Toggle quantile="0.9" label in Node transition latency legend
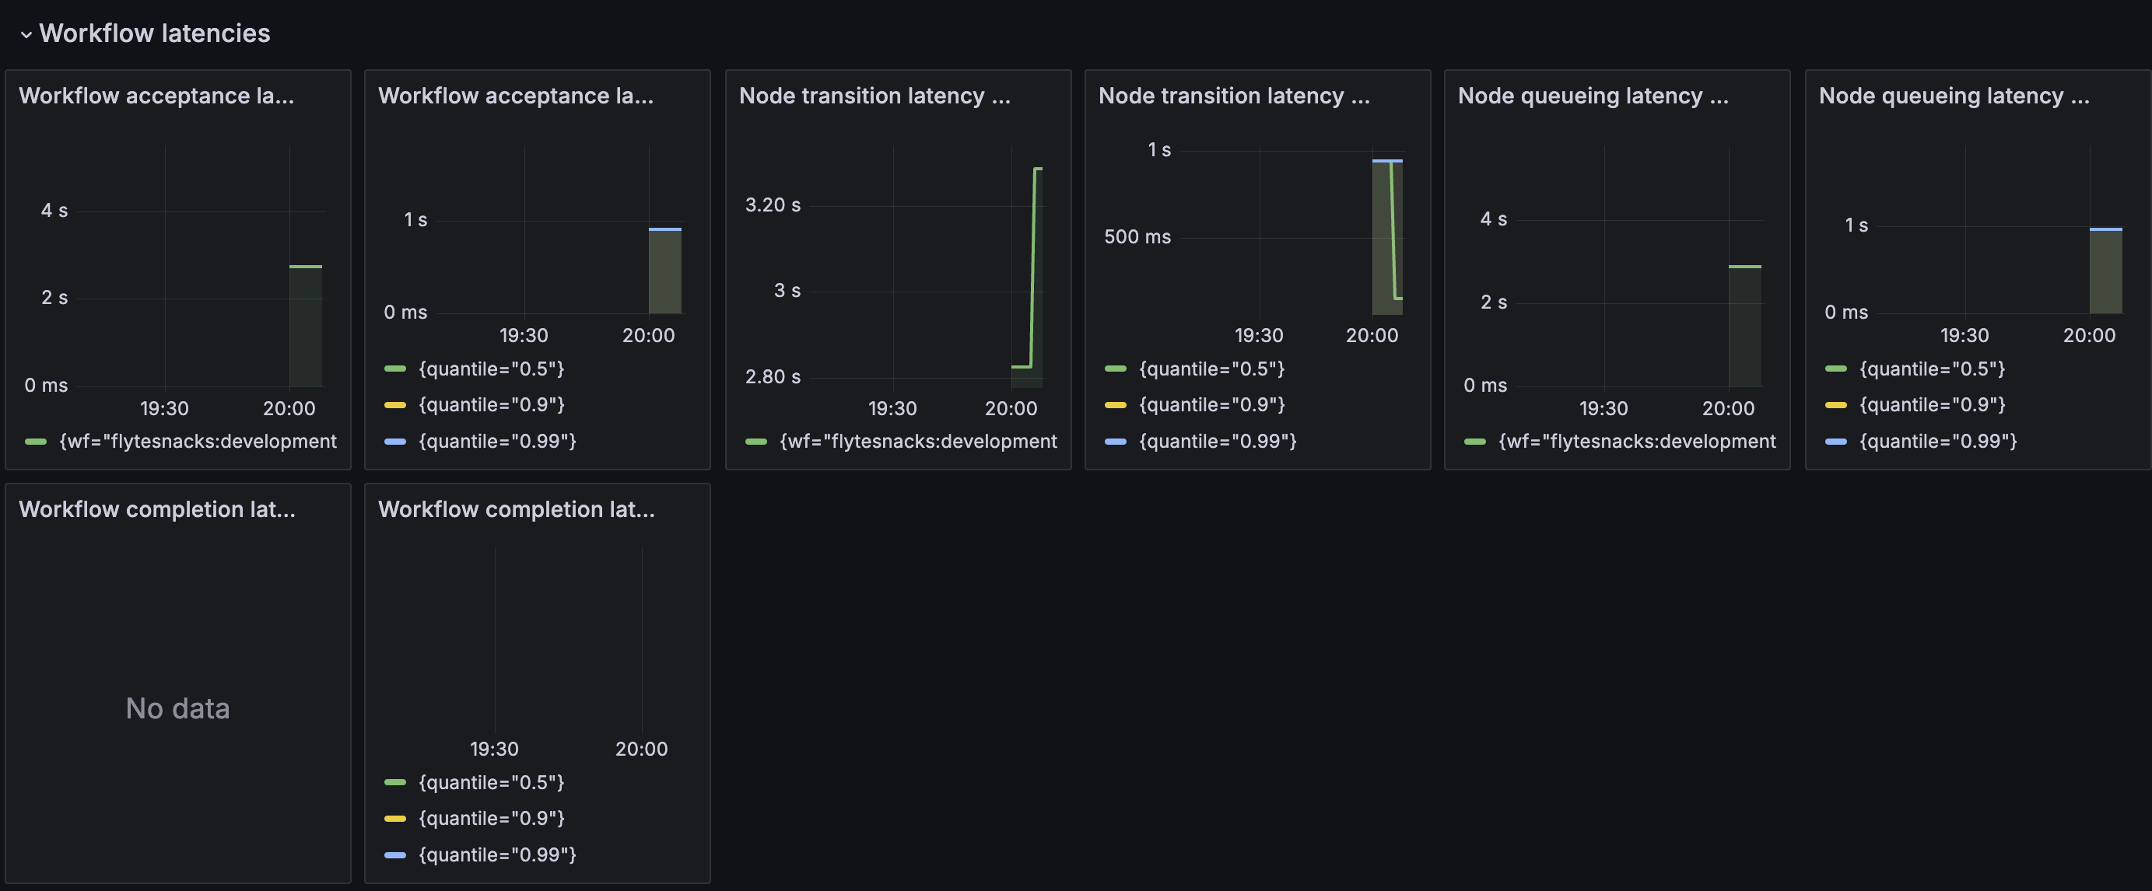Viewport: 2152px width, 891px height. click(x=1211, y=405)
